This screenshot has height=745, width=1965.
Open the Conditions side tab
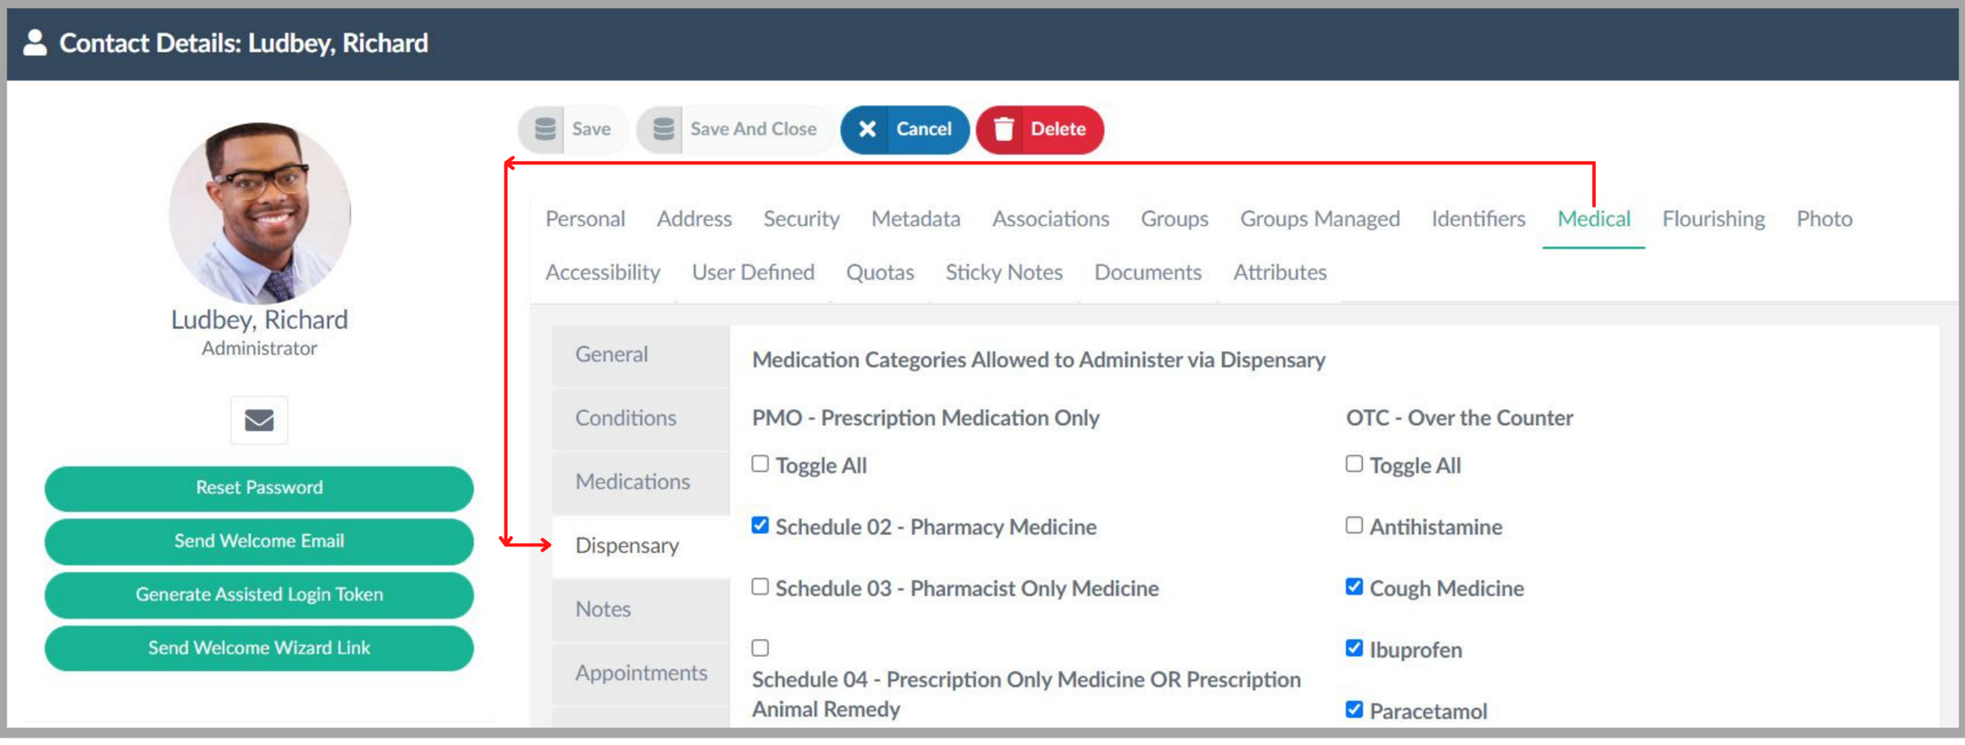[x=625, y=418]
